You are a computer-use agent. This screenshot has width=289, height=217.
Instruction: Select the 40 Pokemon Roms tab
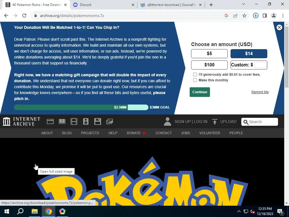(36, 5)
